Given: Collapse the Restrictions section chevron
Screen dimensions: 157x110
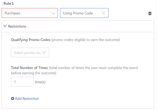Looking at the screenshot, I should tap(5, 26).
